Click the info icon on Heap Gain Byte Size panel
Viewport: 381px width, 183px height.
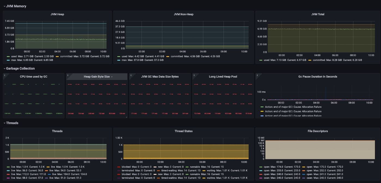pos(68,75)
